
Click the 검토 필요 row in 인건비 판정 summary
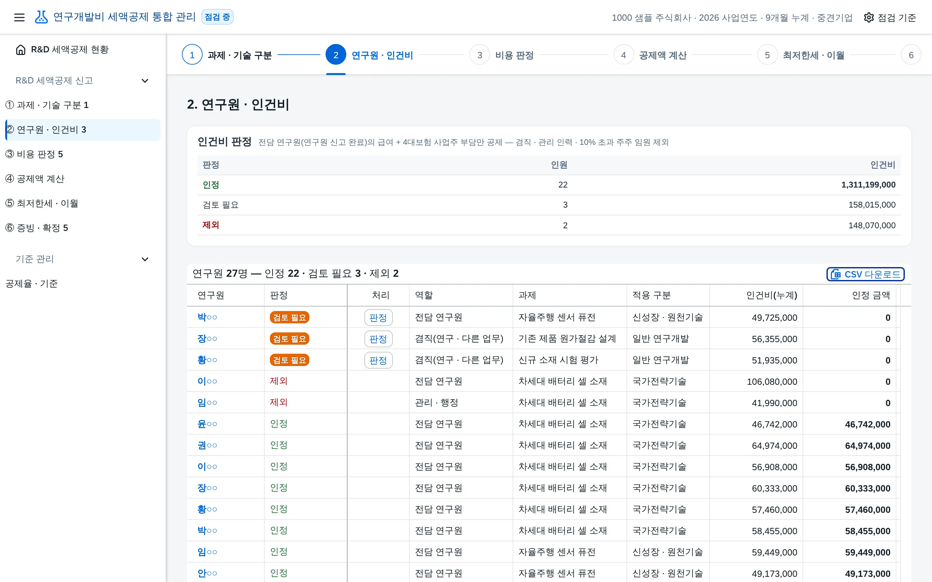(x=549, y=205)
